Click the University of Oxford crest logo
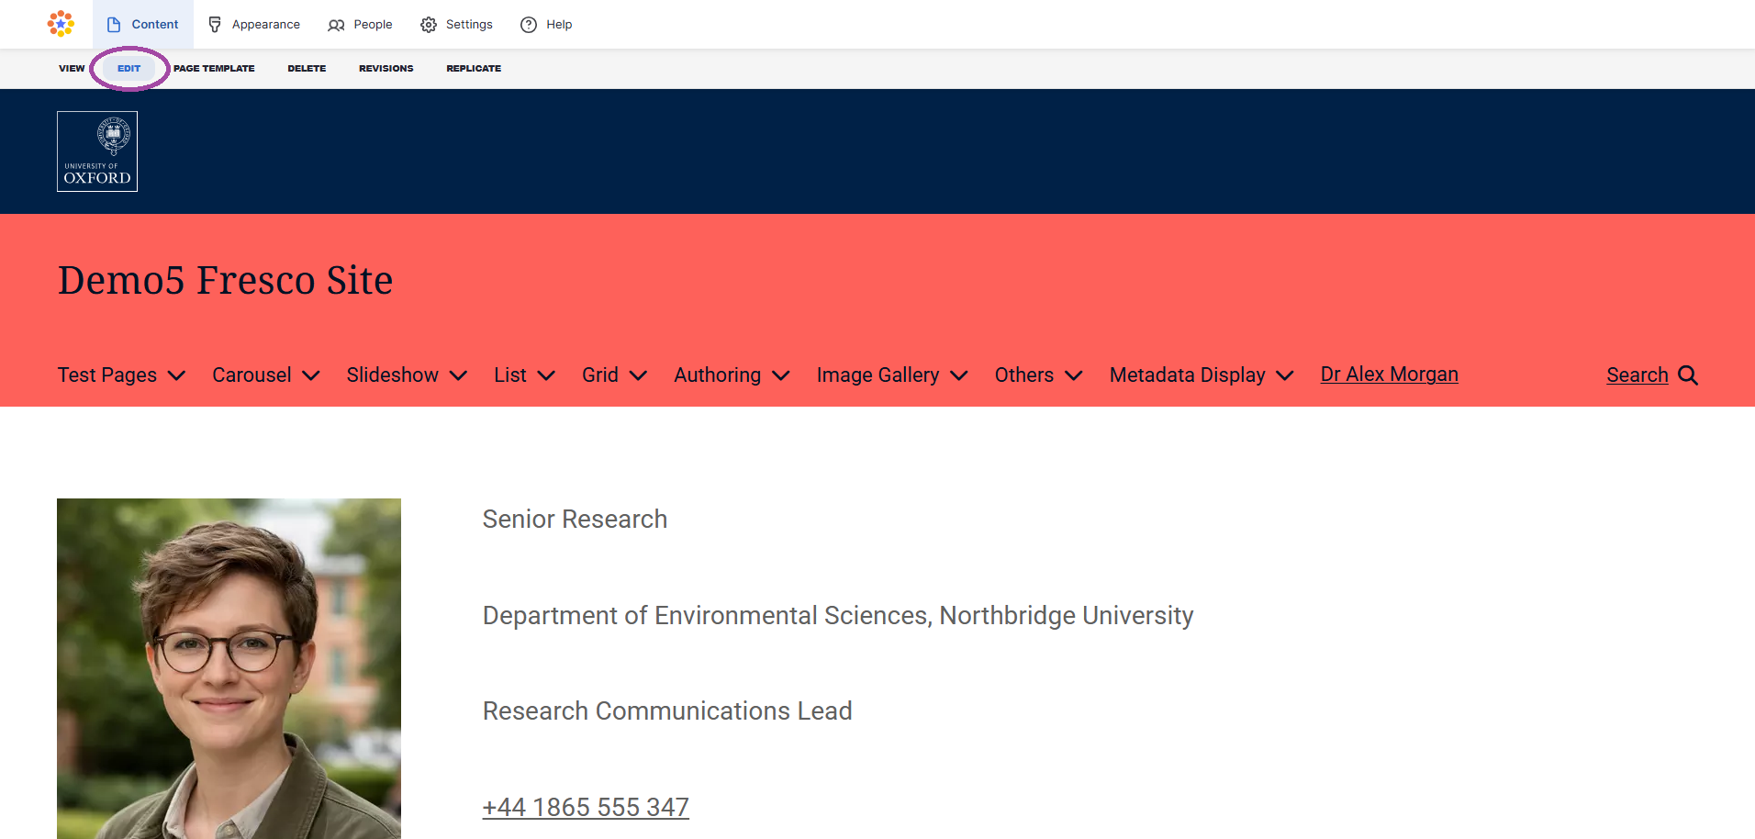Viewport: 1755px width, 839px height. (97, 151)
